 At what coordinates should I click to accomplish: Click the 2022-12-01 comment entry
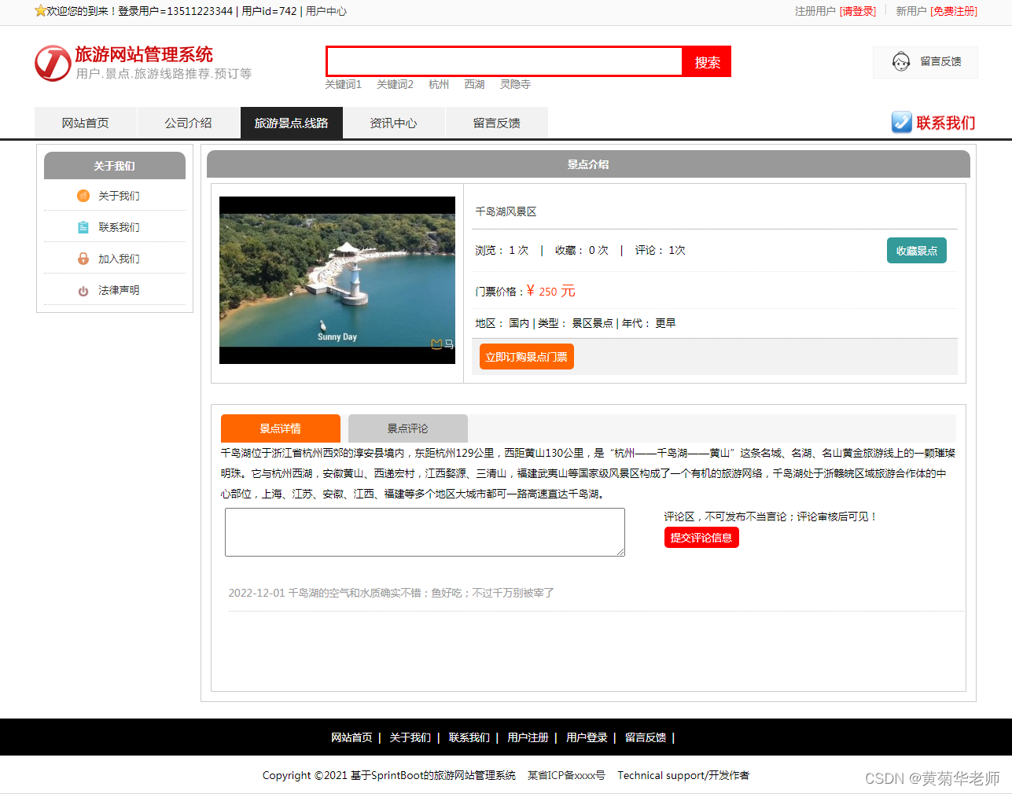point(392,593)
